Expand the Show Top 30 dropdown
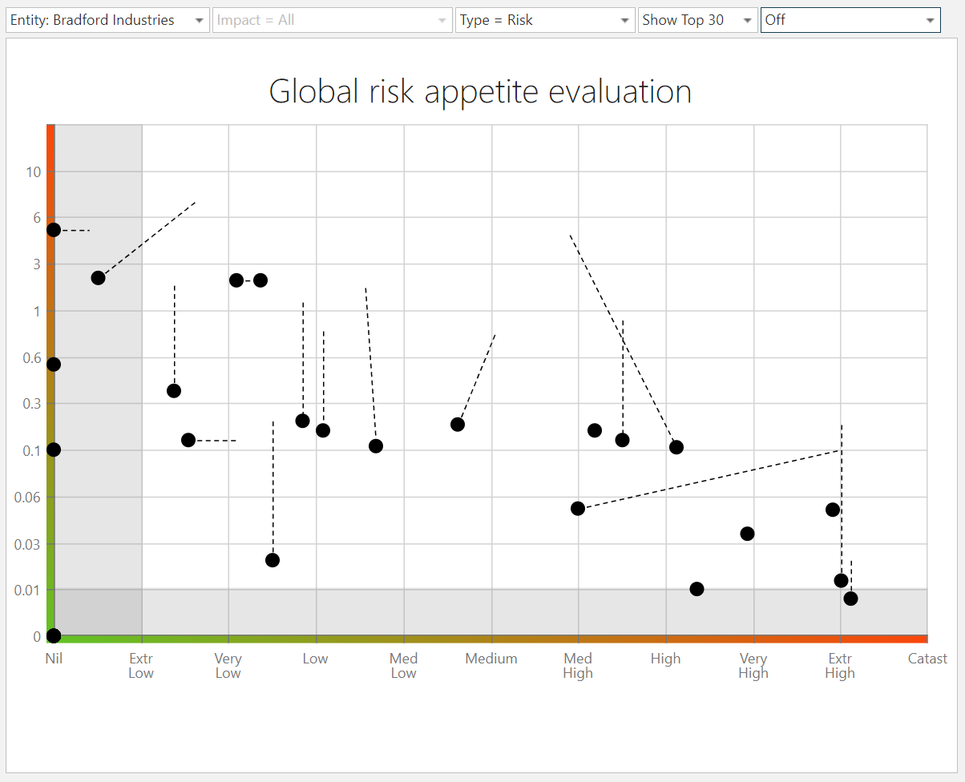The width and height of the screenshot is (965, 782). pyautogui.click(x=697, y=20)
